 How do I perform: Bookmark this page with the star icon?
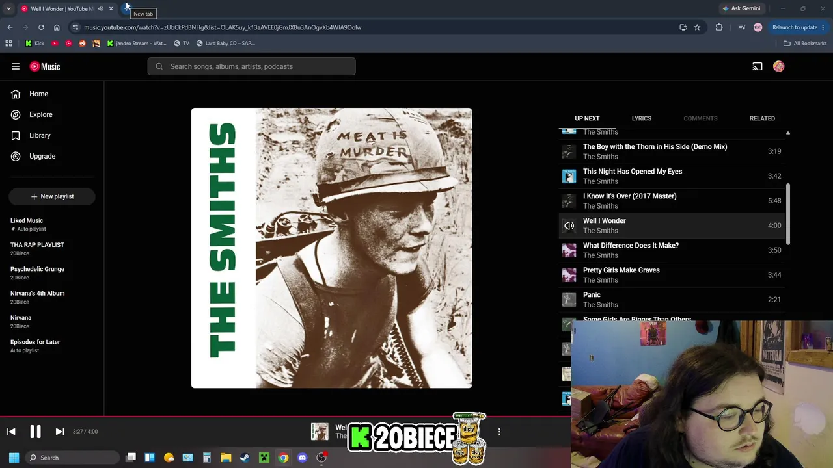[x=697, y=27]
